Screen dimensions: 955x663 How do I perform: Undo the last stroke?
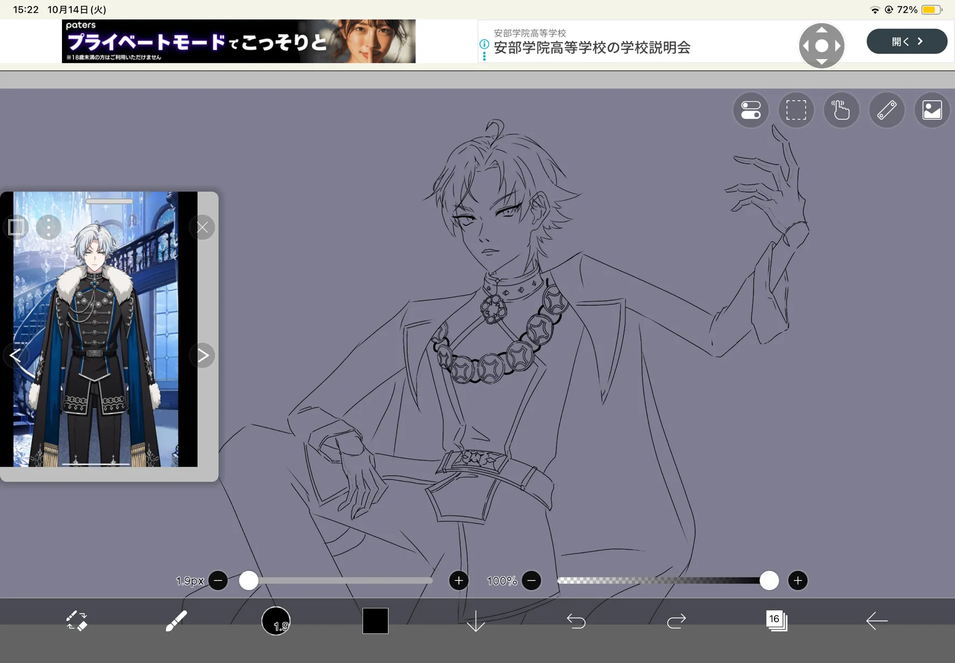[576, 622]
